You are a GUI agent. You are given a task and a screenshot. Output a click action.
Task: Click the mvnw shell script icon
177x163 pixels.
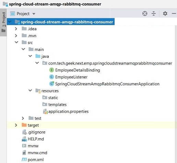pyautogui.click(x=24, y=146)
